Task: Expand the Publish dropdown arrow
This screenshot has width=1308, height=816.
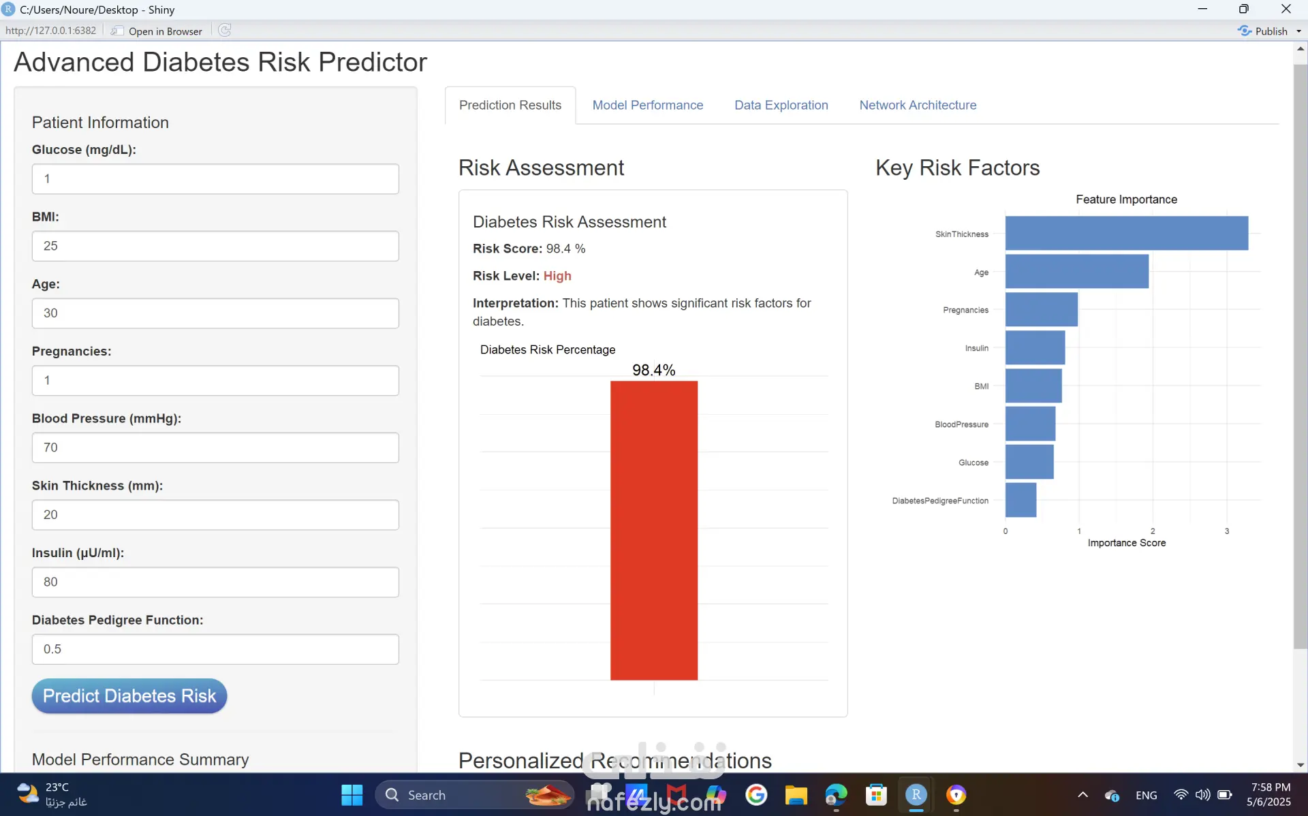Action: tap(1298, 31)
